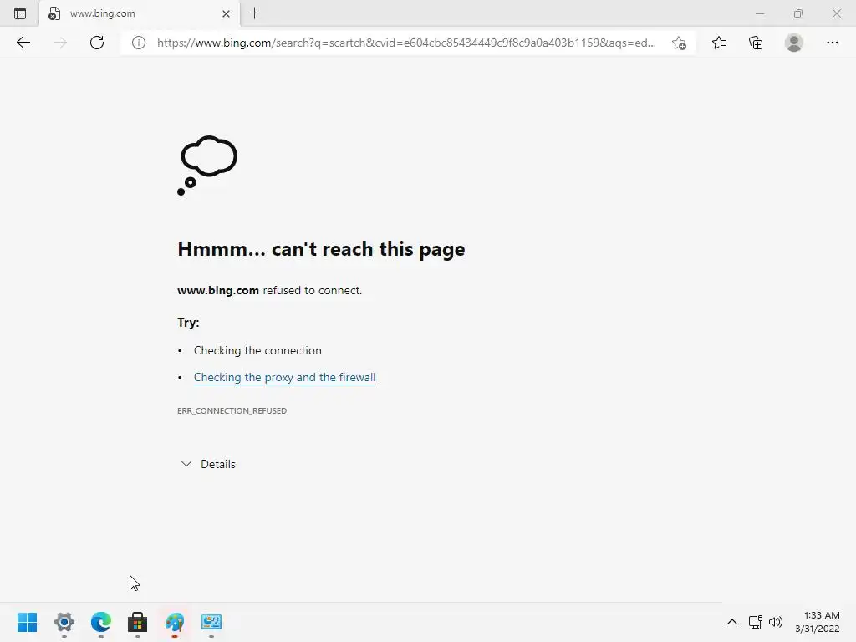
Task: Minimize the Edge window
Action: tap(760, 13)
